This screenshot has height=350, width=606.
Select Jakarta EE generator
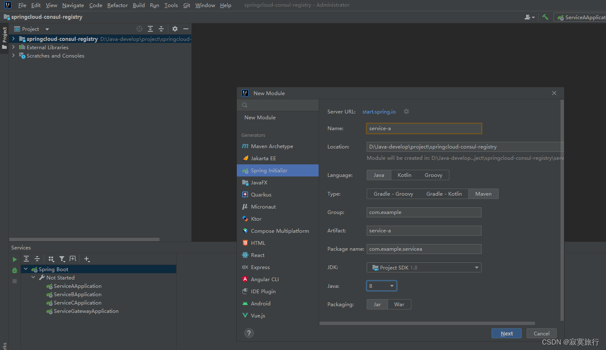coord(277,159)
